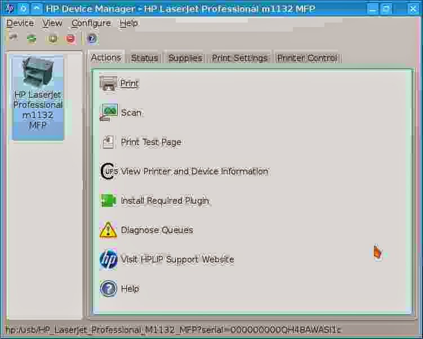Click the olive setup device toolbar icon
Viewport: 423px width, 339px height.
pyautogui.click(x=52, y=38)
